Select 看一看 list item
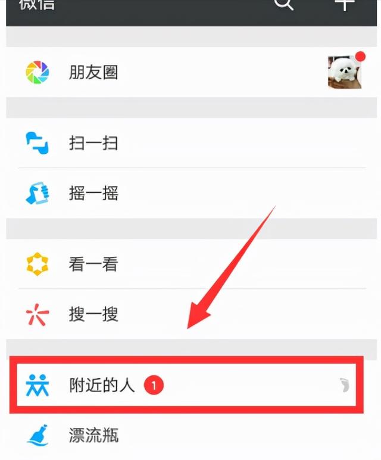This screenshot has height=460, width=381. 191,264
